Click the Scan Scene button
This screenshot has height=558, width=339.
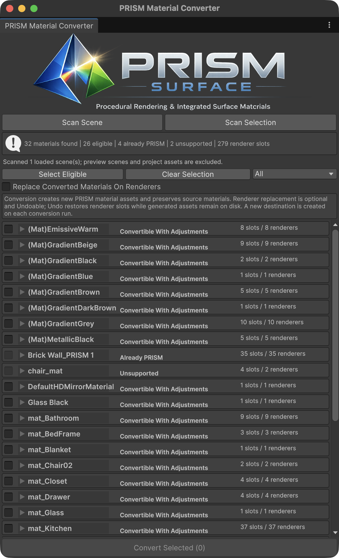(x=82, y=122)
